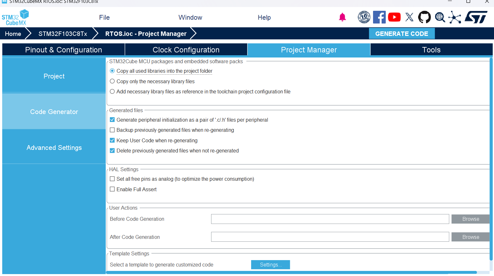The image size is (494, 276).
Task: Click the horizontal scrollbar at the bottom
Action: (291, 273)
